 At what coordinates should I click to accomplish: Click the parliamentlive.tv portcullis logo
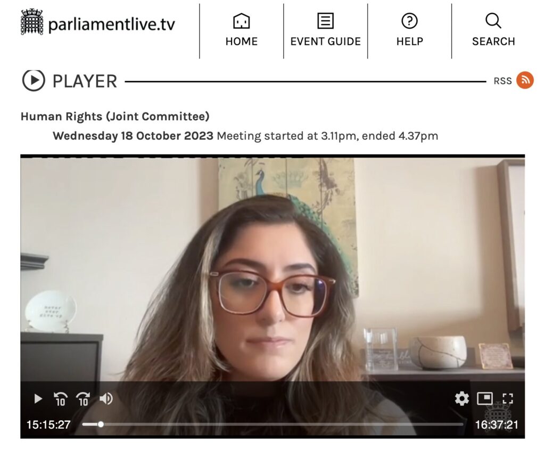(32, 22)
